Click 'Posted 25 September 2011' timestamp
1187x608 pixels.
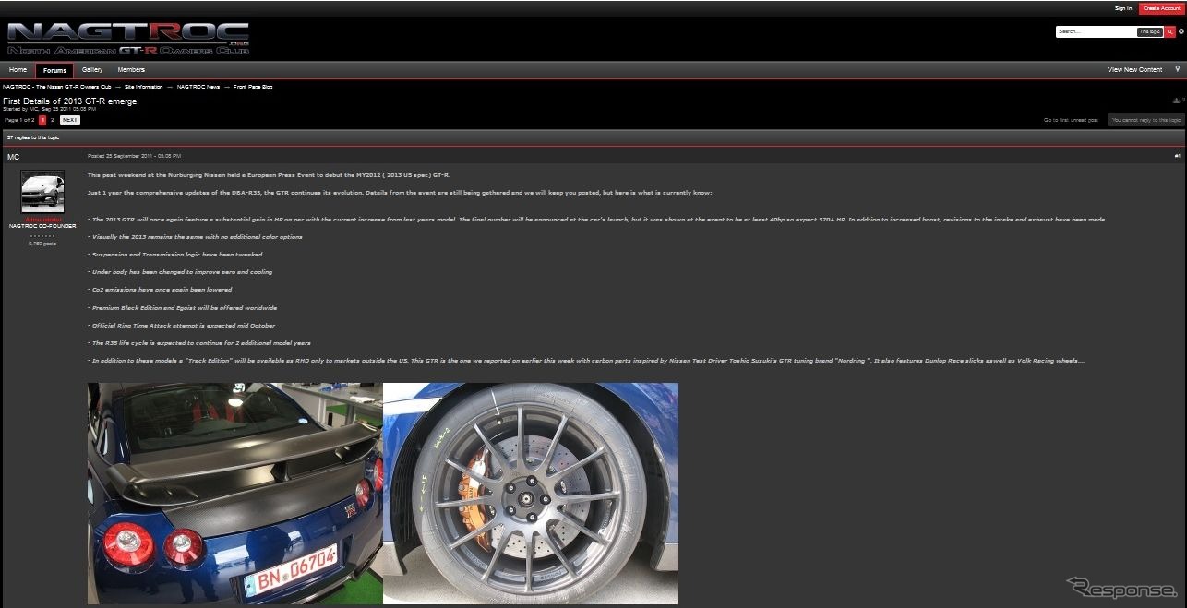(x=134, y=156)
